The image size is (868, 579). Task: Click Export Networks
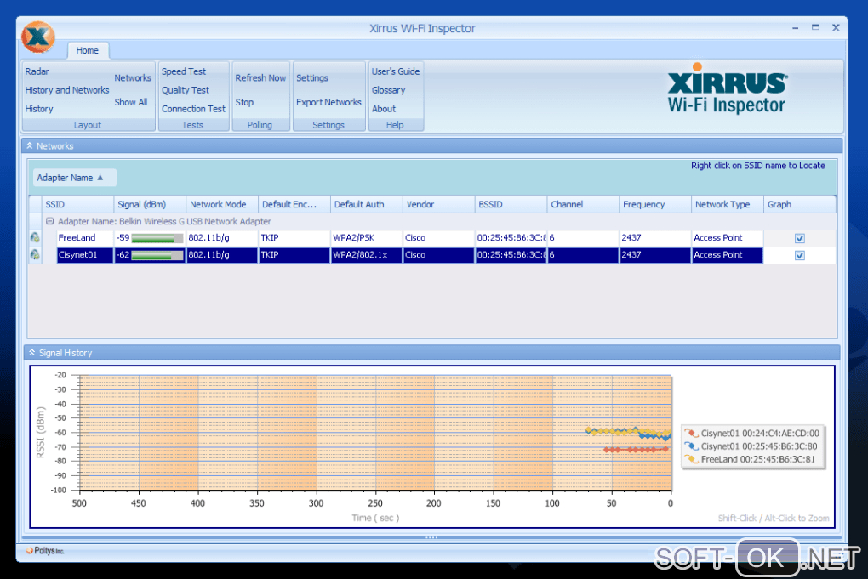[328, 102]
